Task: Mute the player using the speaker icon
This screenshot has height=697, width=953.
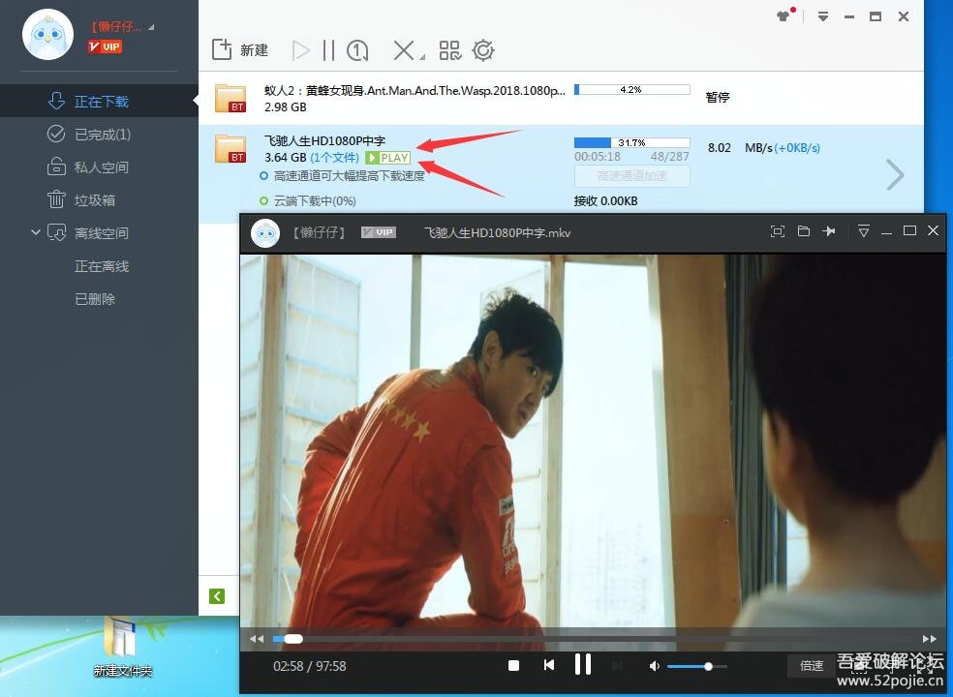Action: pos(654,667)
